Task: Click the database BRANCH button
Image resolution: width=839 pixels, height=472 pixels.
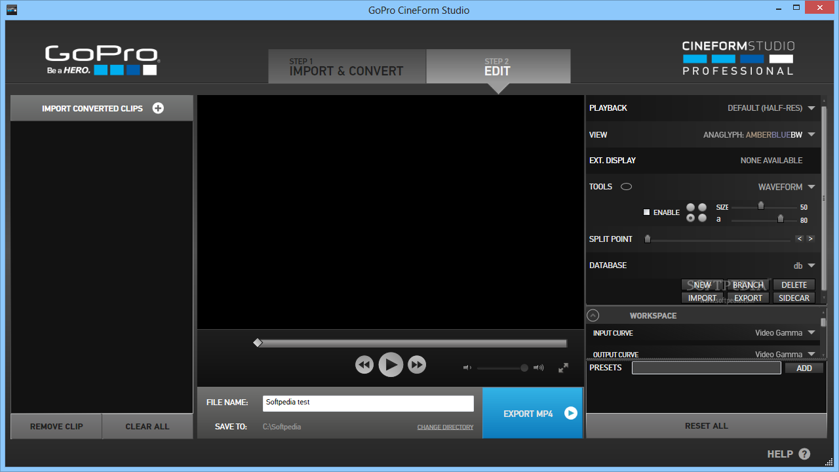Action: [749, 285]
